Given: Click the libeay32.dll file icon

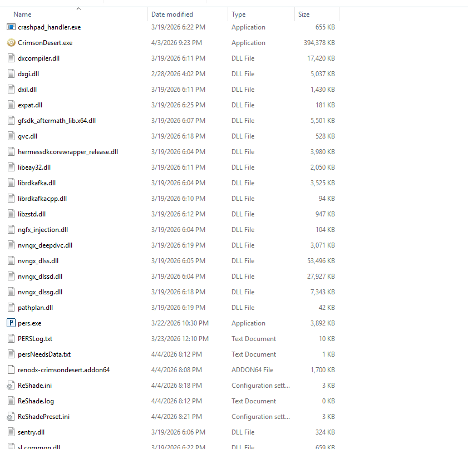Looking at the screenshot, I should 11,167.
